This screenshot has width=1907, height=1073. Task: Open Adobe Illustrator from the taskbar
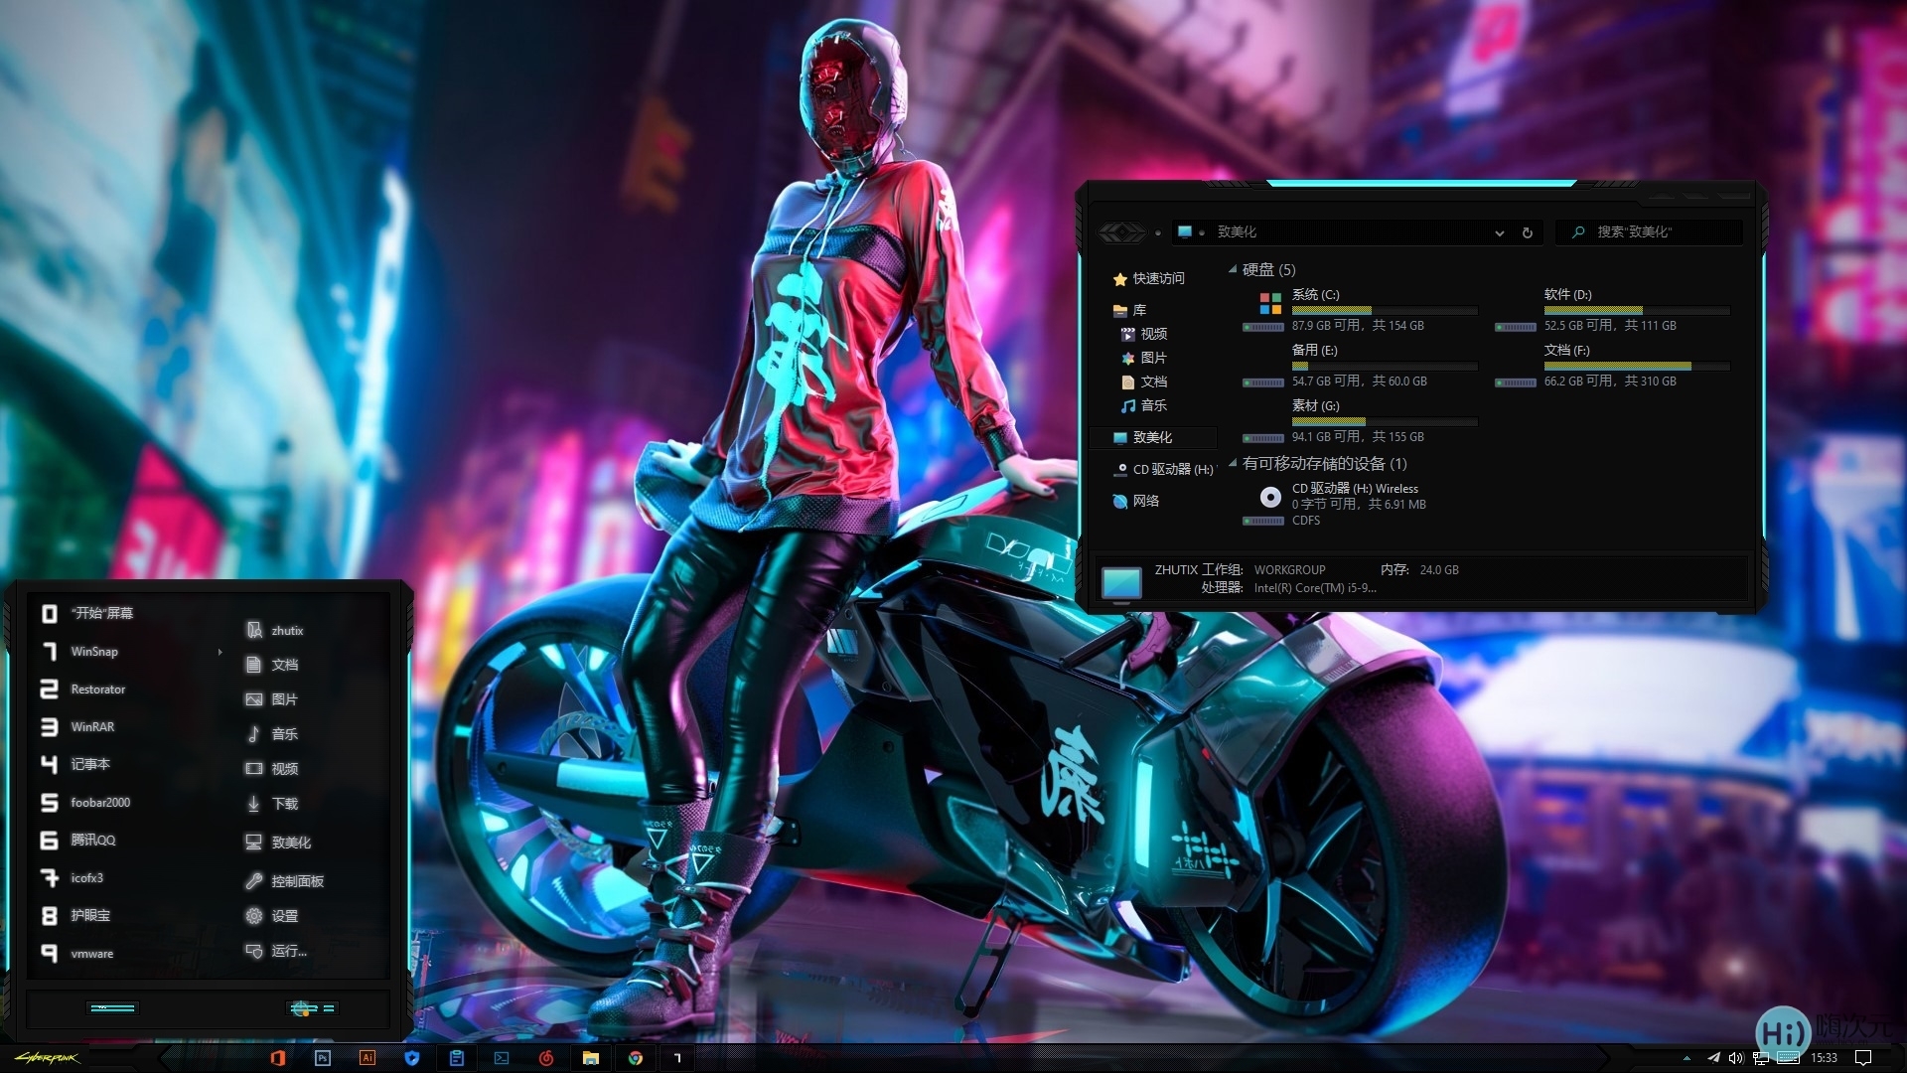(367, 1058)
